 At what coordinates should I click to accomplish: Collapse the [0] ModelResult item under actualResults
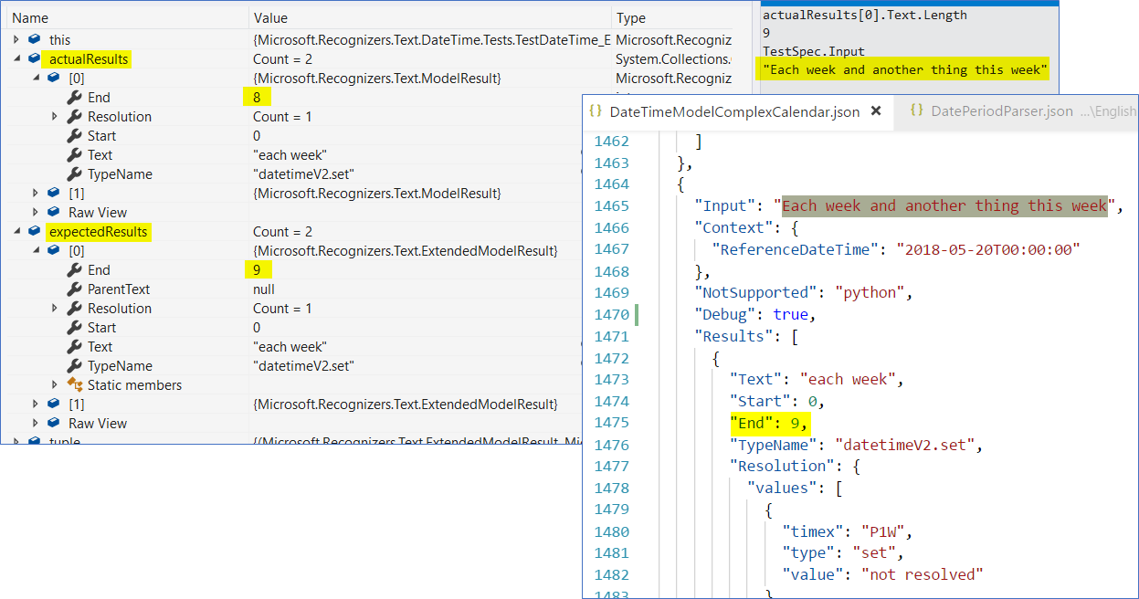coord(36,78)
